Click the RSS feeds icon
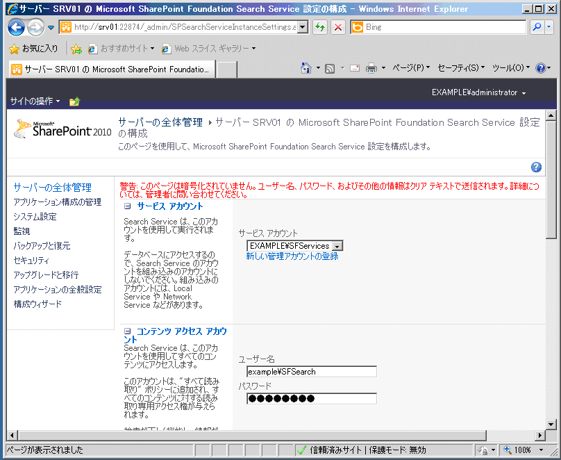This screenshot has width=561, height=460. click(330, 68)
